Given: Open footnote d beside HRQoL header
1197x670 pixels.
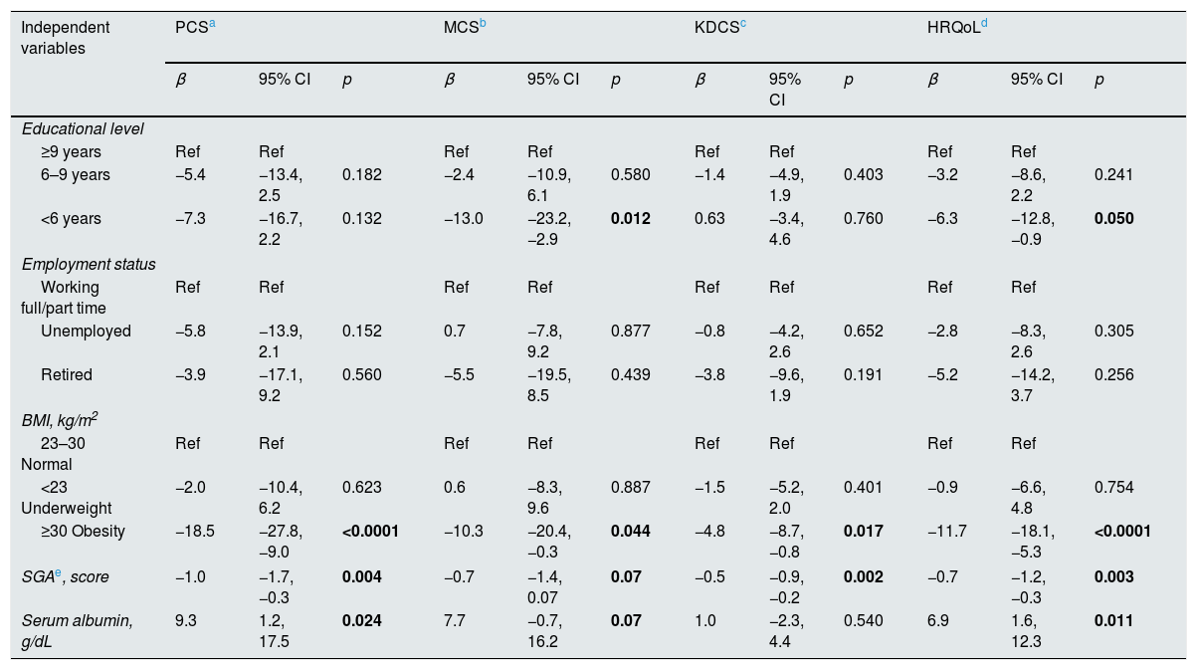Looking at the screenshot, I should pyautogui.click(x=982, y=24).
